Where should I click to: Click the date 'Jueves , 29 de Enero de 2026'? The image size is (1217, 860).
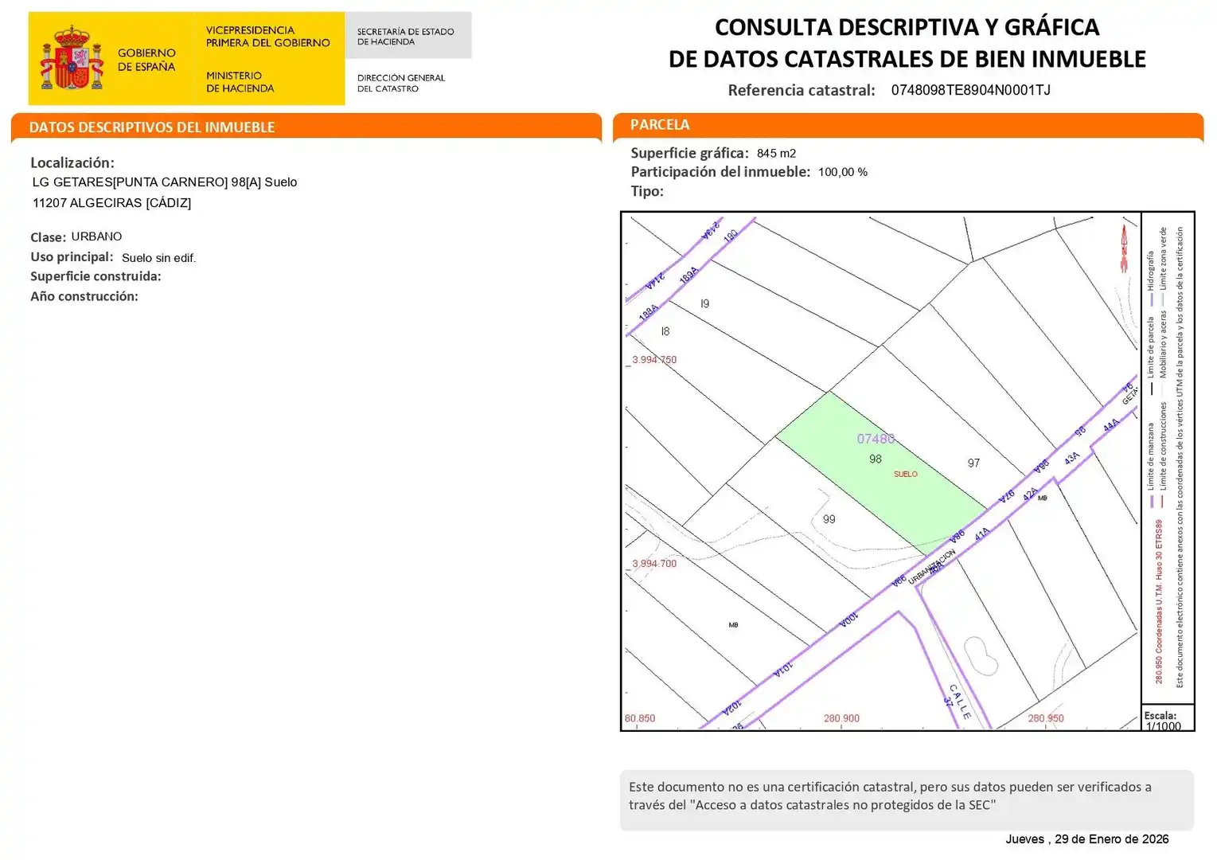pyautogui.click(x=1087, y=839)
